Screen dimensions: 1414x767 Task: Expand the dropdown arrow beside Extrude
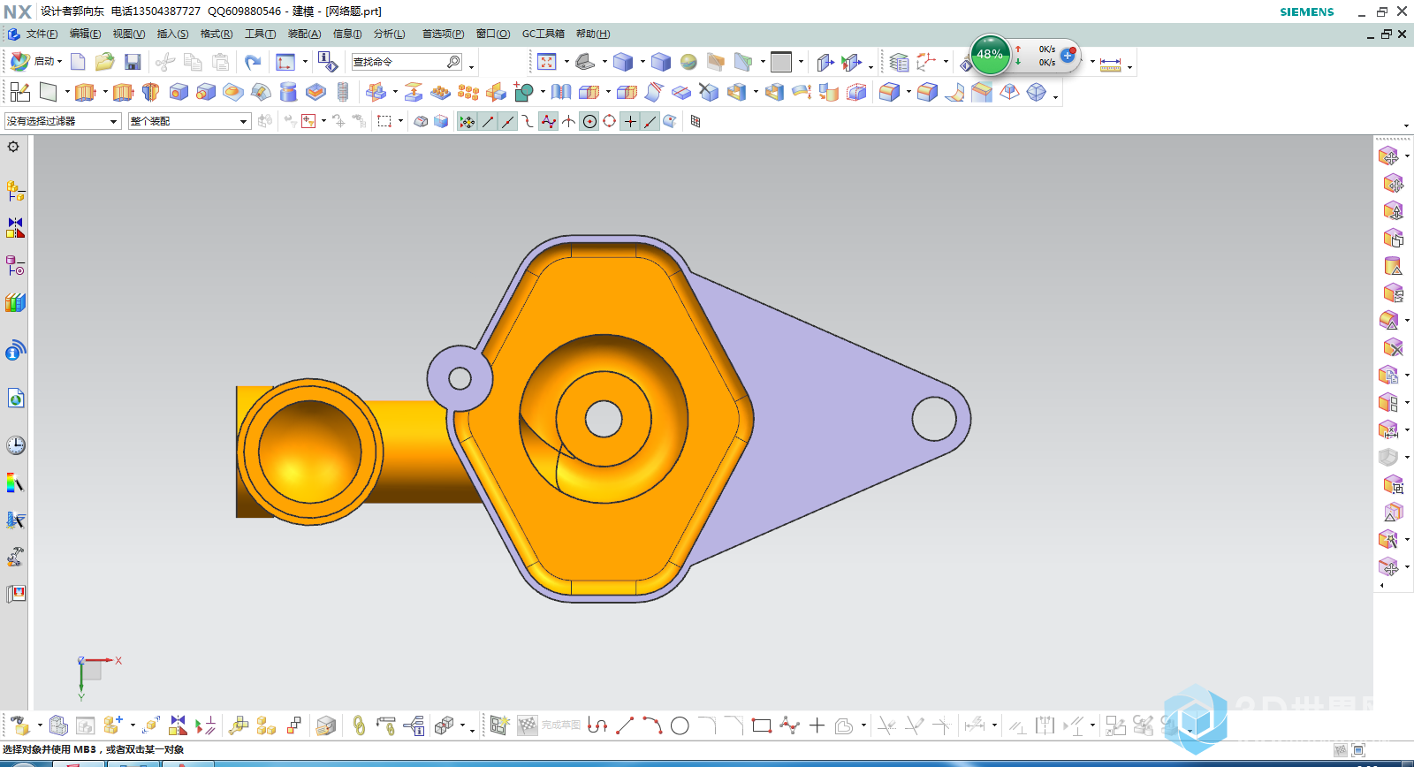(x=105, y=92)
